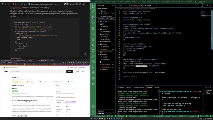Viewport: 213px width, 120px height.
Task: Click the help question mark in the Notion window
Action: tap(86, 54)
